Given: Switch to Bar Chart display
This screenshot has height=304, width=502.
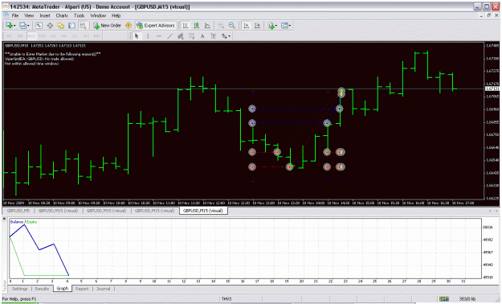Looking at the screenshot, I should tap(186, 26).
